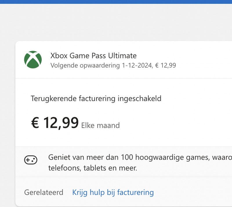Click the blue header bar at top
The image size is (232, 207).
click(x=116, y=2)
